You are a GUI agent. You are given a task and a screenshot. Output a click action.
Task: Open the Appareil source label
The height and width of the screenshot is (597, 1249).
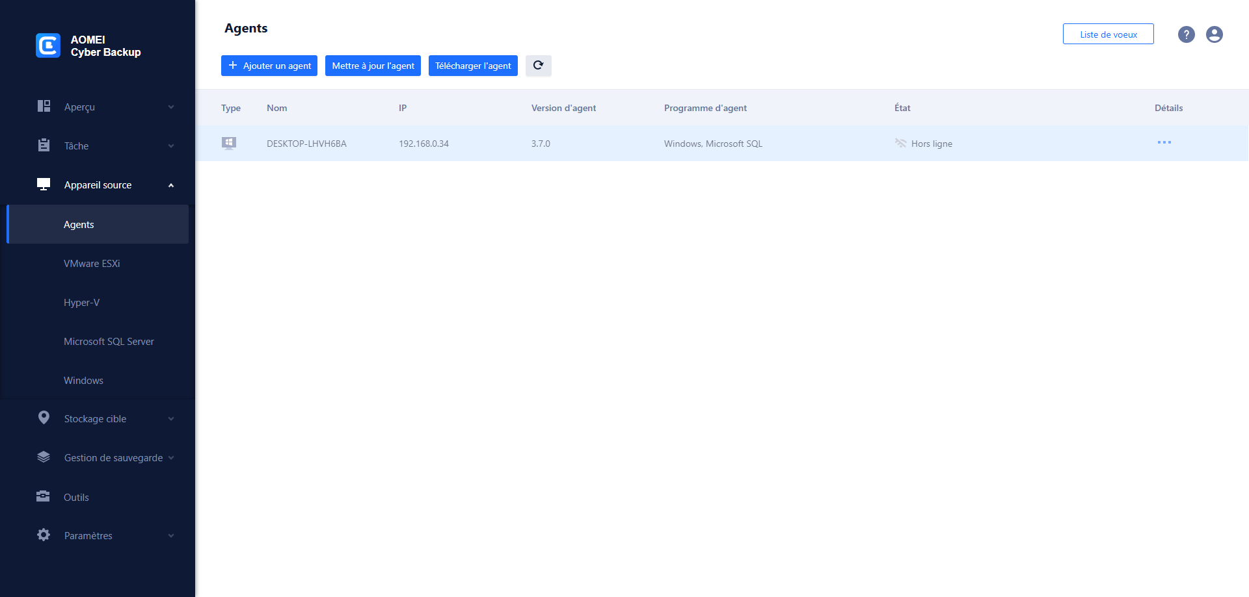98,185
